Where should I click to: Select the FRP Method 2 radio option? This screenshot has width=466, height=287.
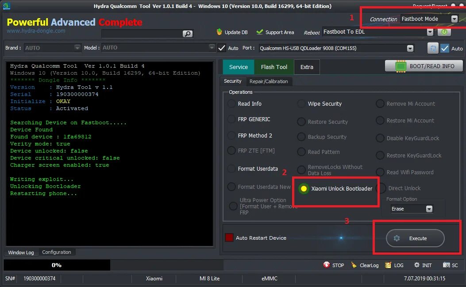tap(231, 135)
